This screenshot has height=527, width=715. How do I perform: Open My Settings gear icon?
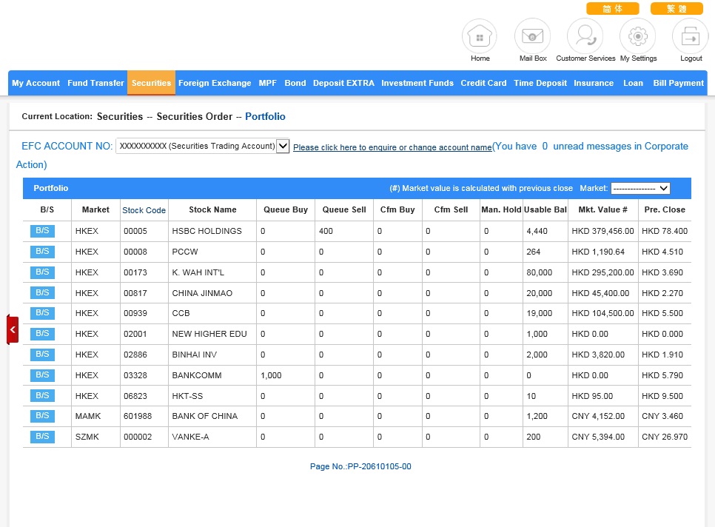click(638, 36)
